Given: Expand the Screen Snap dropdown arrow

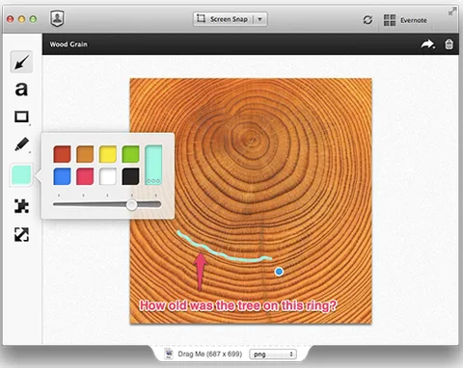Looking at the screenshot, I should coord(260,19).
